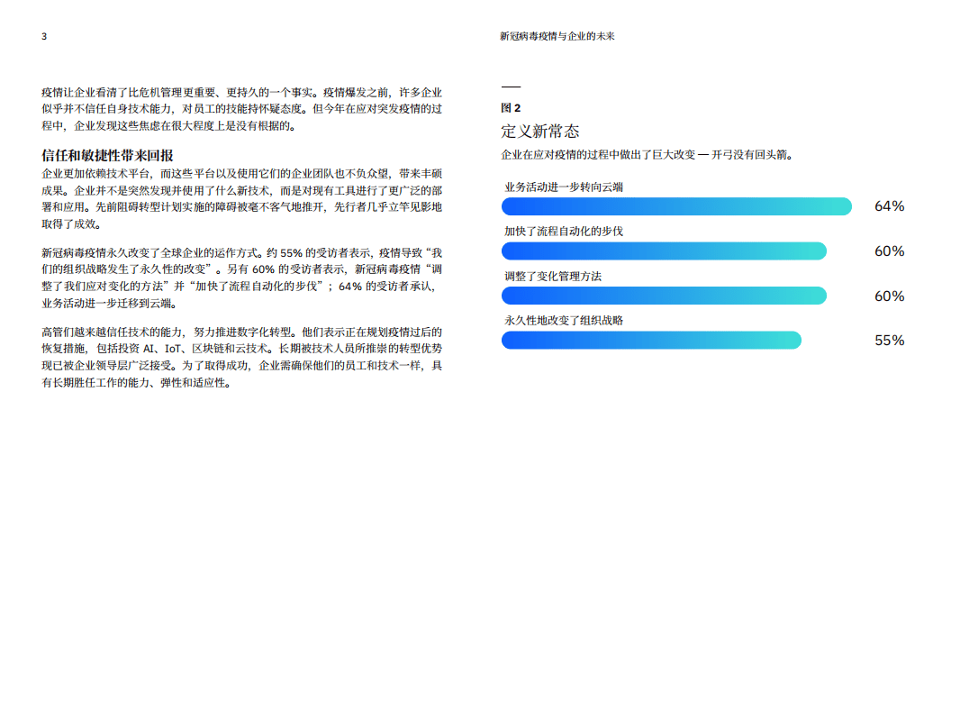Click the 60% bar for change management
Viewport: 960px width, 720px height.
tap(663, 295)
